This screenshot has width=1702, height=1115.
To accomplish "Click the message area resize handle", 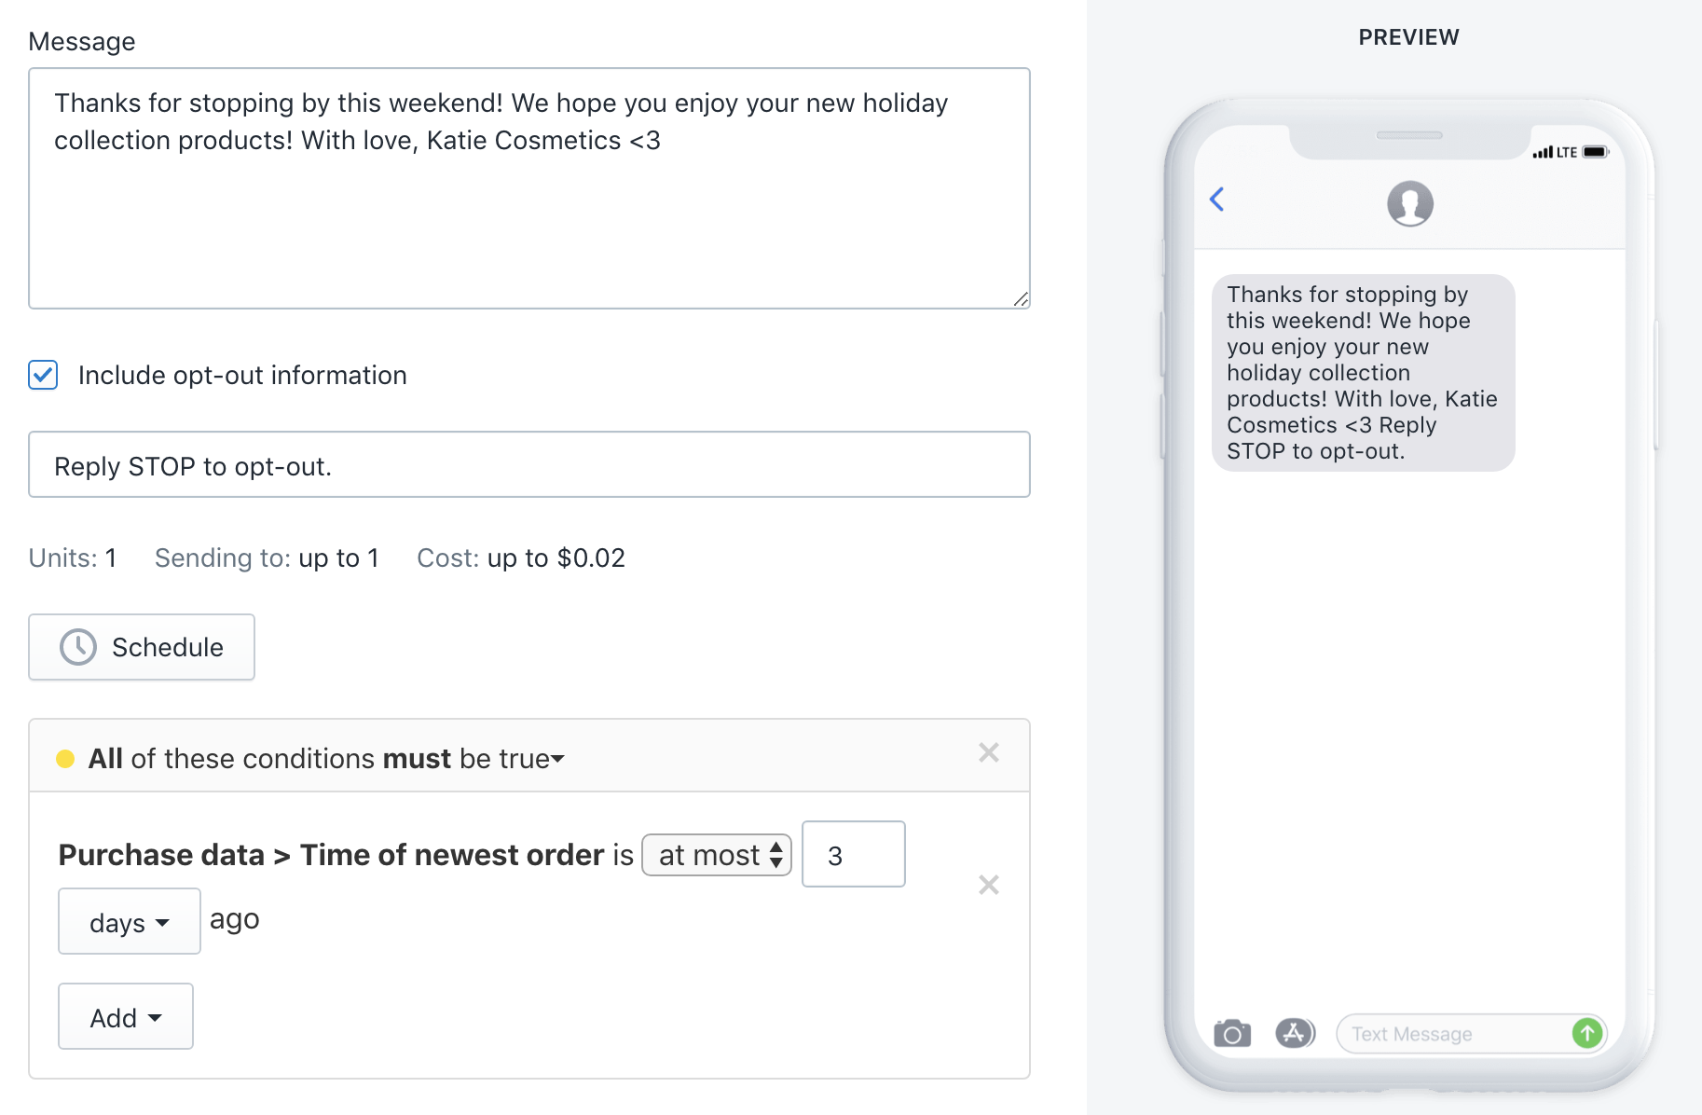I will [x=1021, y=299].
